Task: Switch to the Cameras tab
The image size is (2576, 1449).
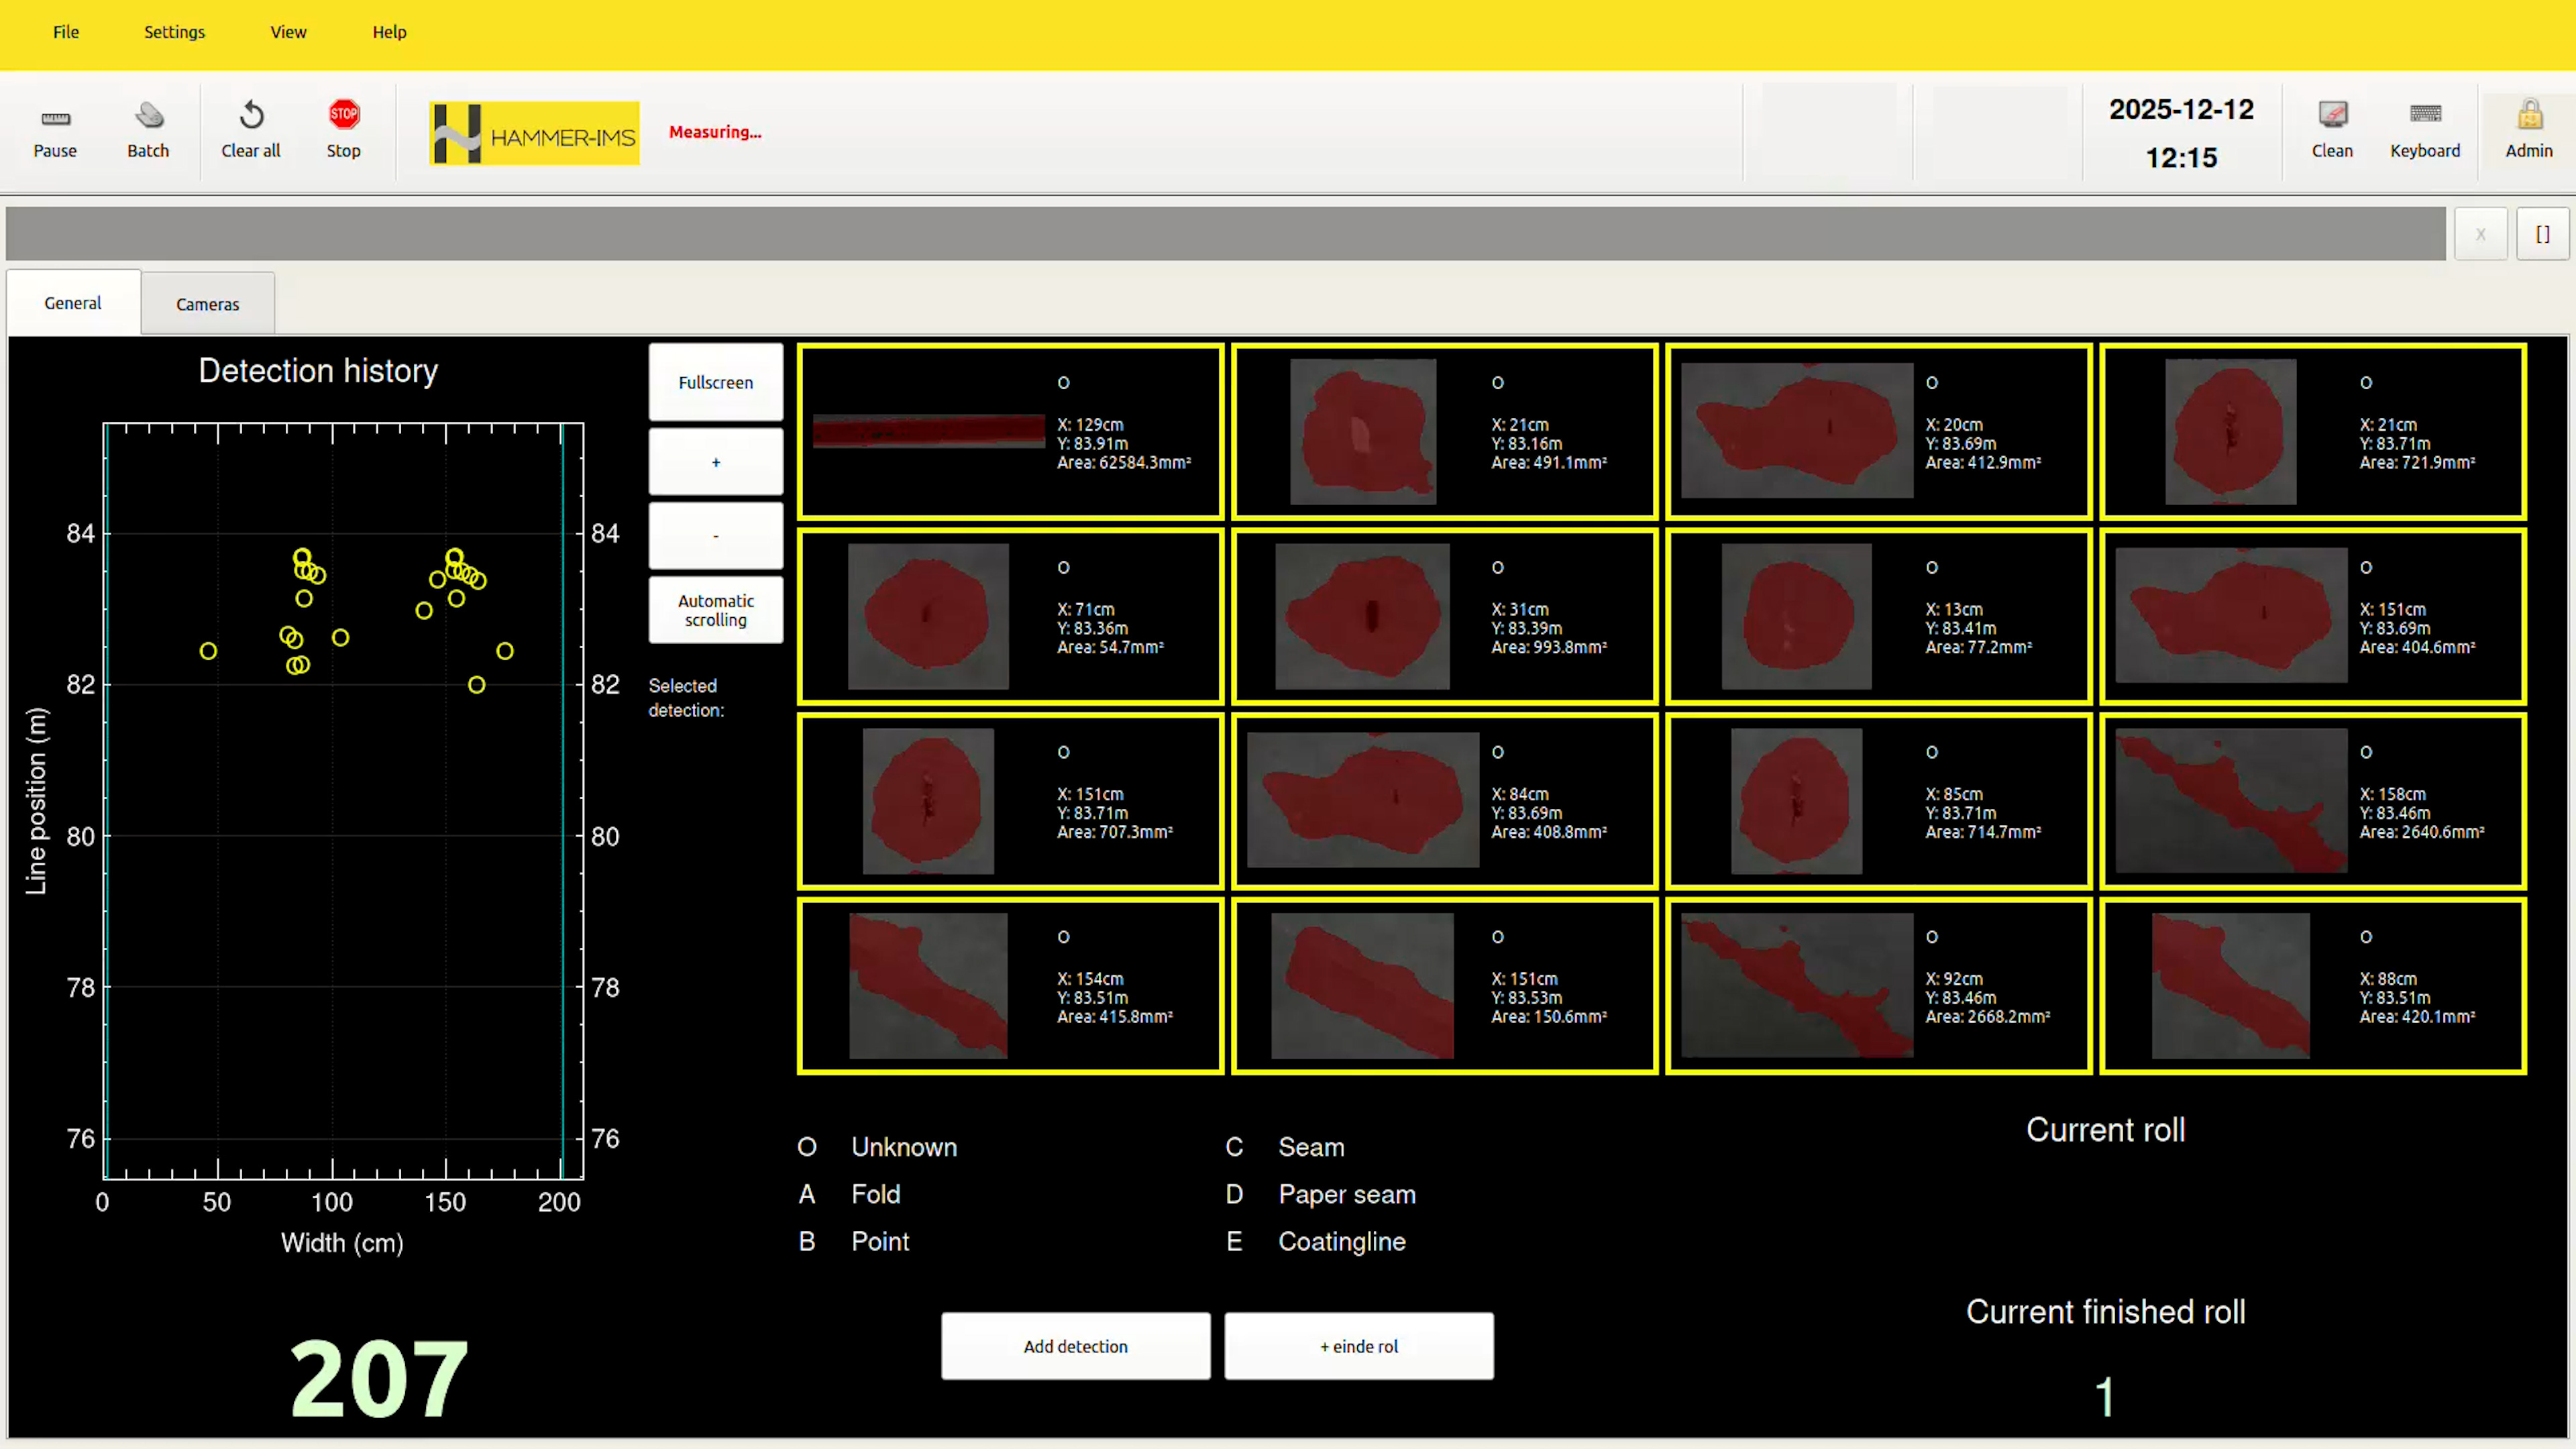Action: pyautogui.click(x=207, y=304)
